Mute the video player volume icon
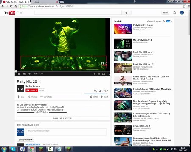191x152 pixels. click(30, 74)
